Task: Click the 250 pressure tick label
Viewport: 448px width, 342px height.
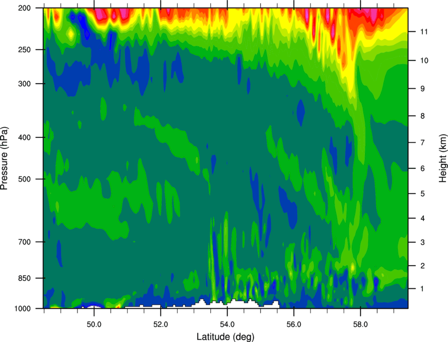Action: coord(24,49)
